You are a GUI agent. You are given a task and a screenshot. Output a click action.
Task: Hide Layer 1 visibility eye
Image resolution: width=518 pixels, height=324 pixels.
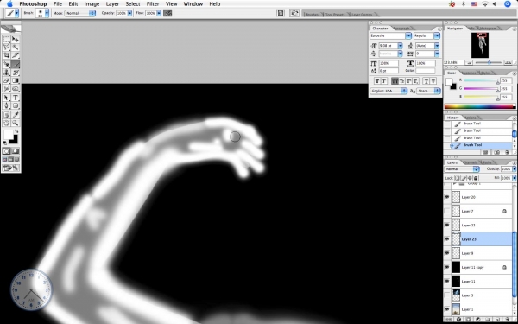tap(447, 309)
